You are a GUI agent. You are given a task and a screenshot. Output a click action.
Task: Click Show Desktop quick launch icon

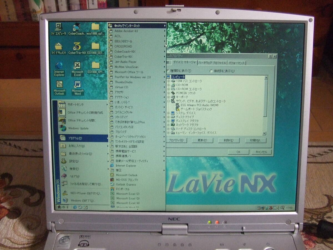[x=80, y=207]
